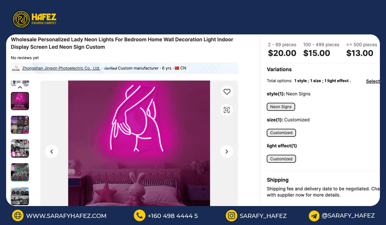This screenshot has height=225, width=386.
Task: Go to previous product image arrow
Action: [52, 151]
